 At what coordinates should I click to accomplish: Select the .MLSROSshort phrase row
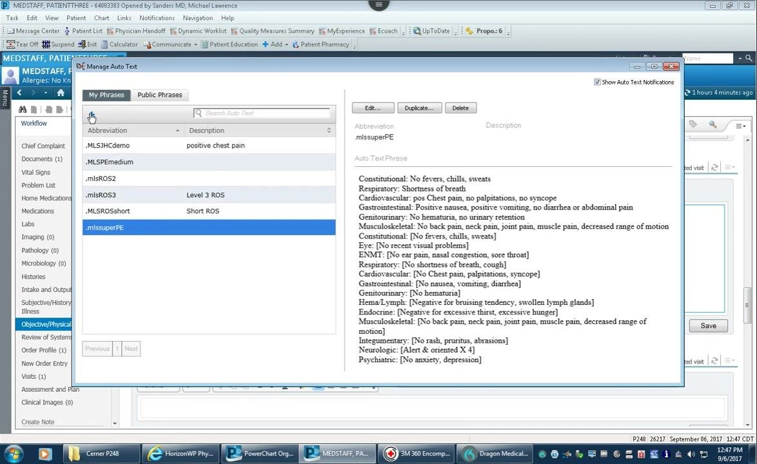(x=209, y=211)
